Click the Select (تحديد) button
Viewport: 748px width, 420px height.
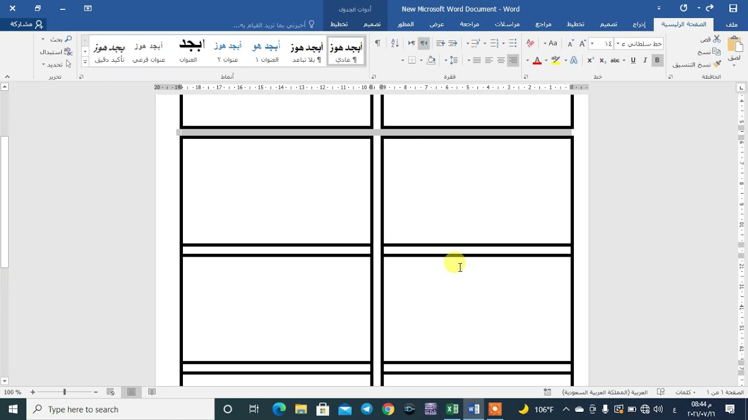pyautogui.click(x=57, y=64)
